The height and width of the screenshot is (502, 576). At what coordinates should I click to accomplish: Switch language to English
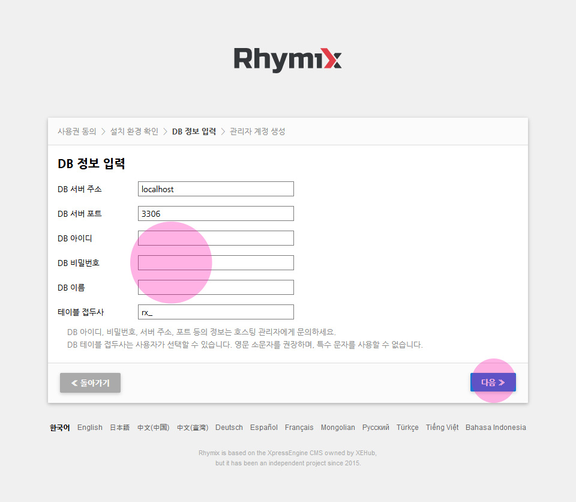tap(89, 428)
